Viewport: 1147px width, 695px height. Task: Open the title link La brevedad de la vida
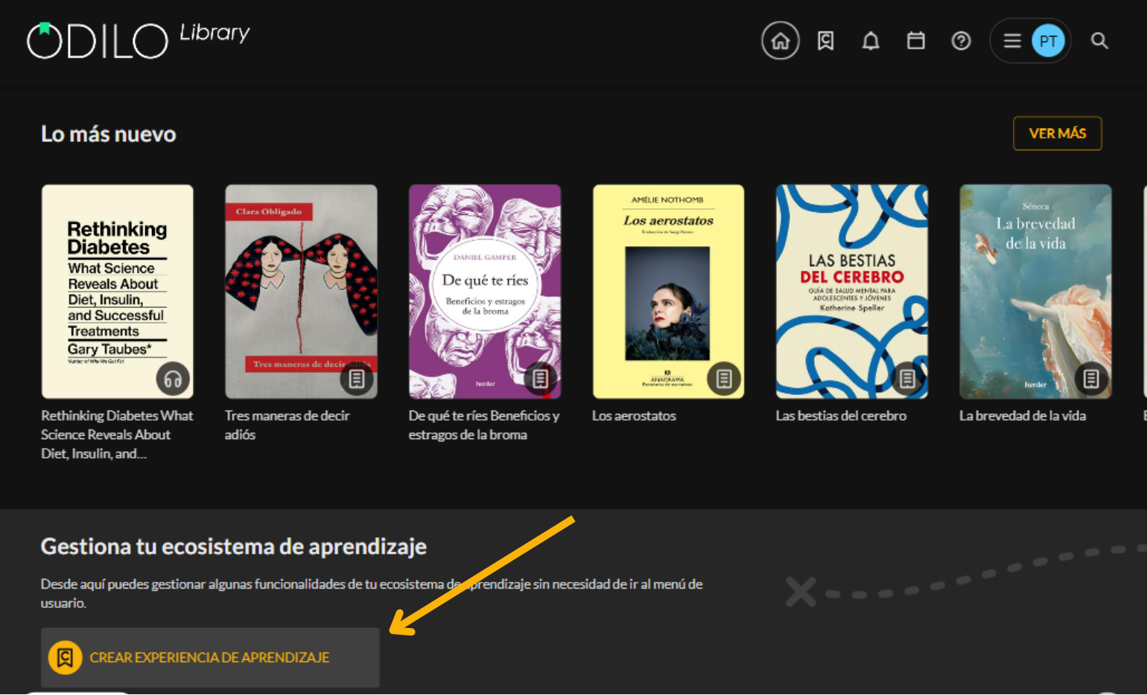[1023, 416]
